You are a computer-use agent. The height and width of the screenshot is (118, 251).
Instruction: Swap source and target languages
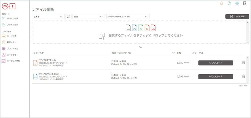point(68,17)
